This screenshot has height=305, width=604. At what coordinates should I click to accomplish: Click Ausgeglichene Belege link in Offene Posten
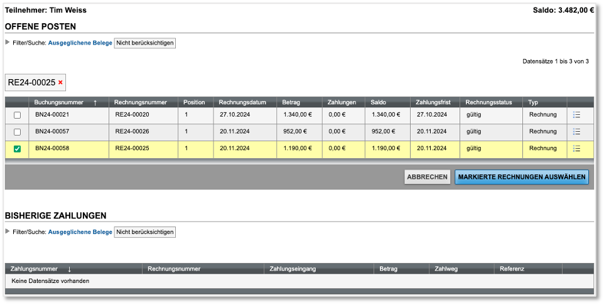80,43
